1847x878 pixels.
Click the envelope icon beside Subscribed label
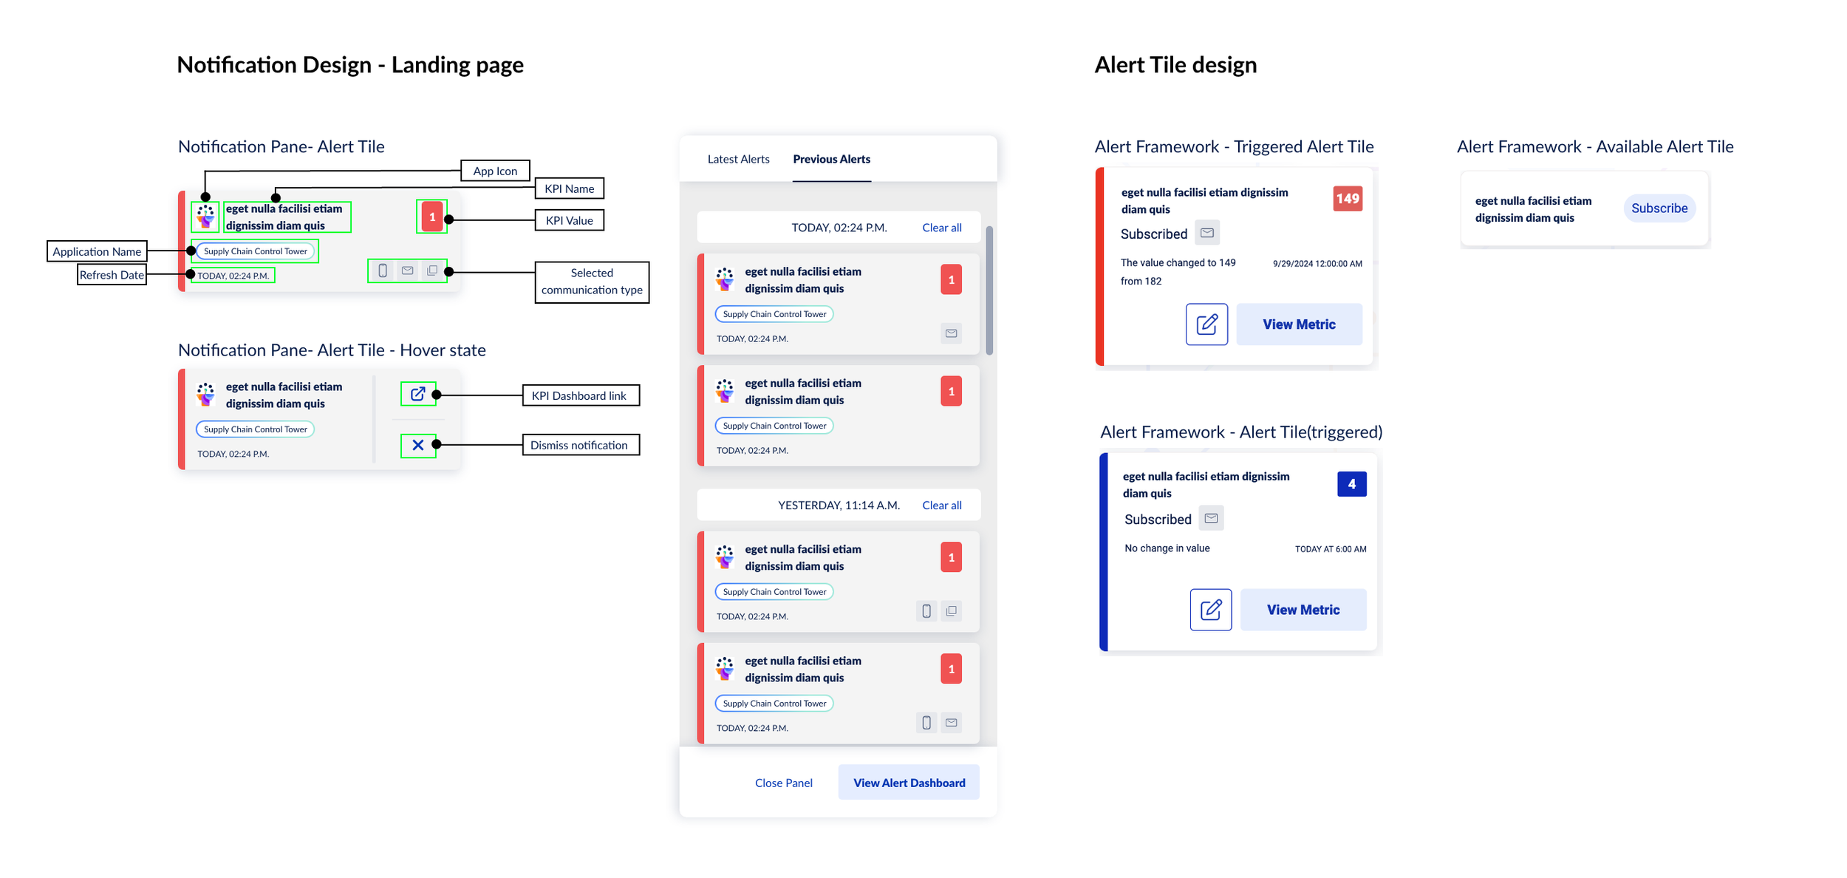point(1206,232)
